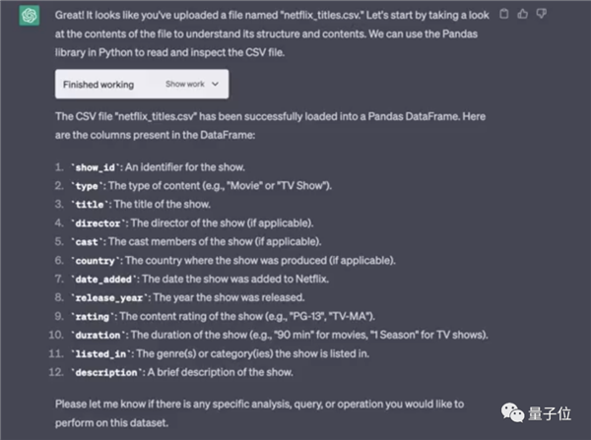
Task: Click the show_id code term
Action: click(95, 167)
